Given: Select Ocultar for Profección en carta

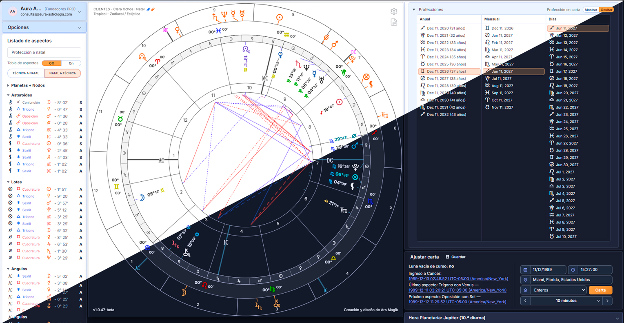Looking at the screenshot, I should click(606, 10).
